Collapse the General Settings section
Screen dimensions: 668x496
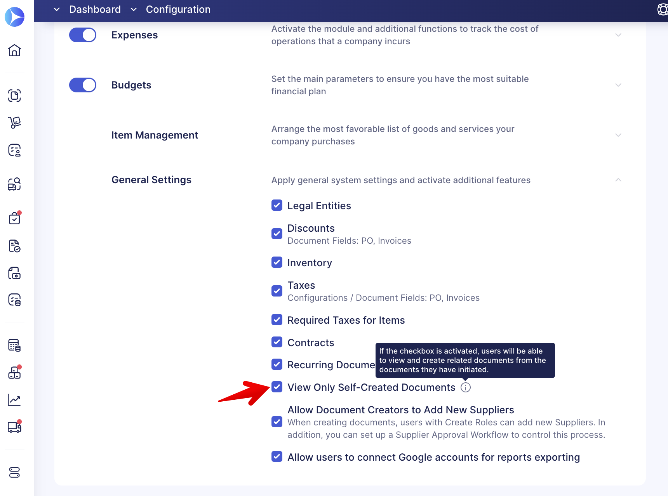pos(618,180)
